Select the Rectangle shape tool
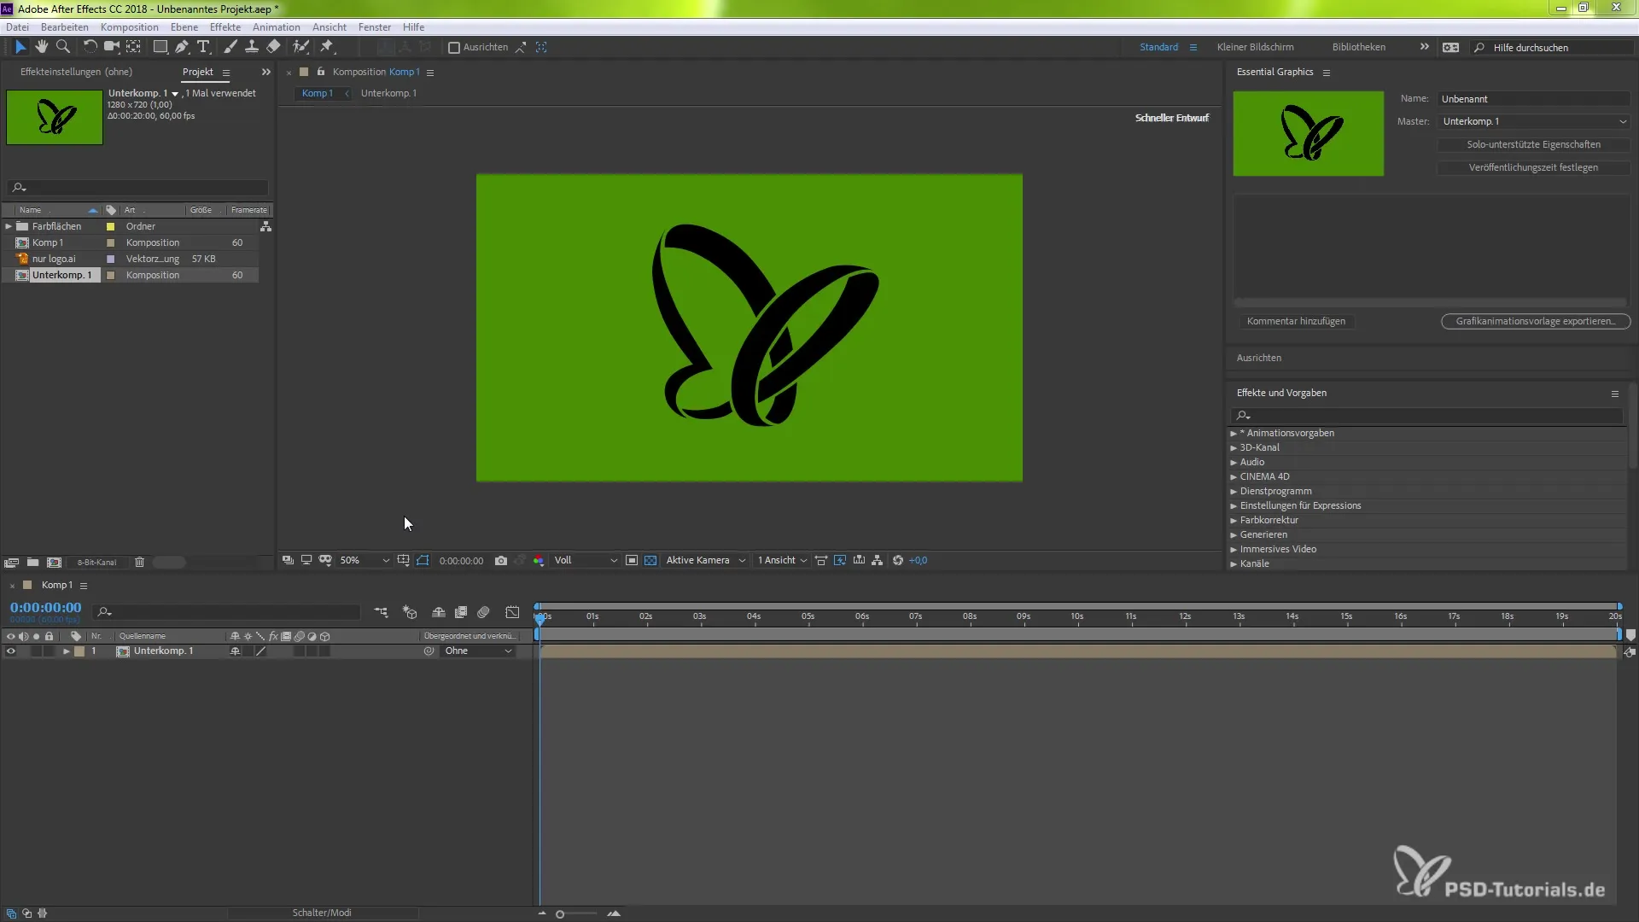1639x922 pixels. click(160, 47)
